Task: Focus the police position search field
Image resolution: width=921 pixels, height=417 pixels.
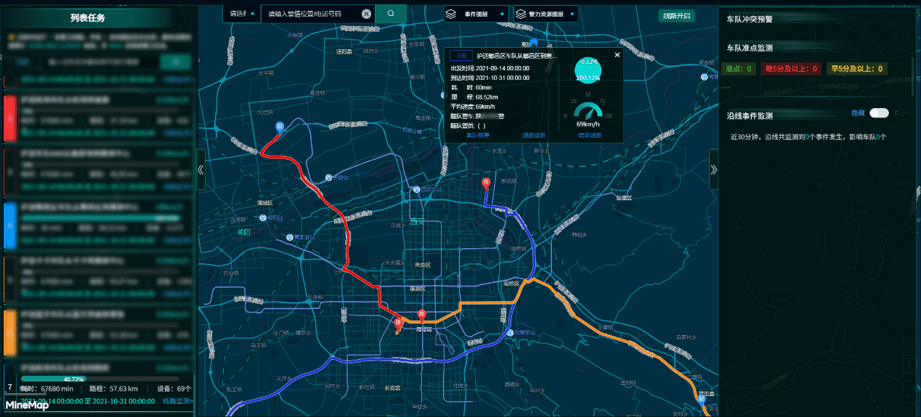Action: point(312,13)
